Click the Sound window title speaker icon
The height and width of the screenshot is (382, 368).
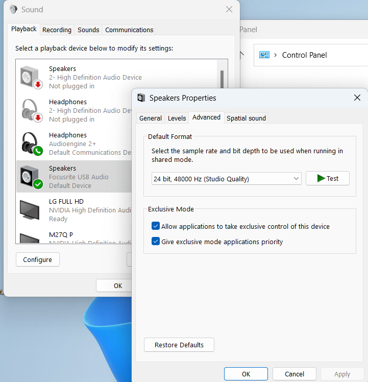13,10
